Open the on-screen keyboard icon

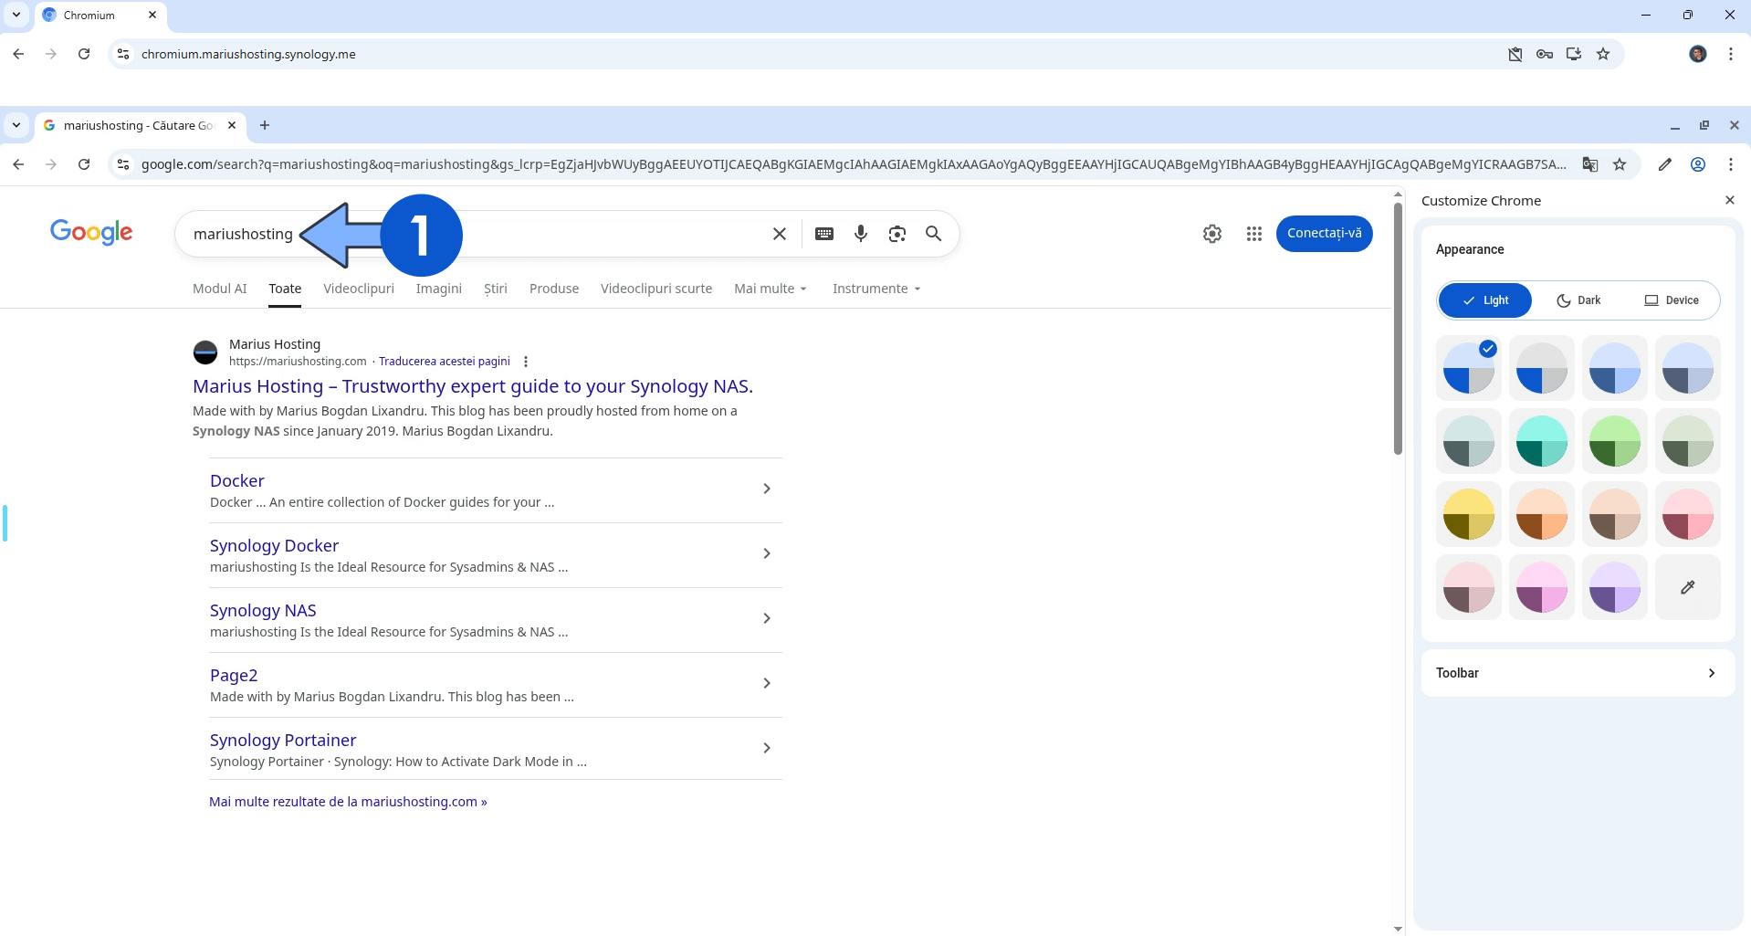coord(824,234)
